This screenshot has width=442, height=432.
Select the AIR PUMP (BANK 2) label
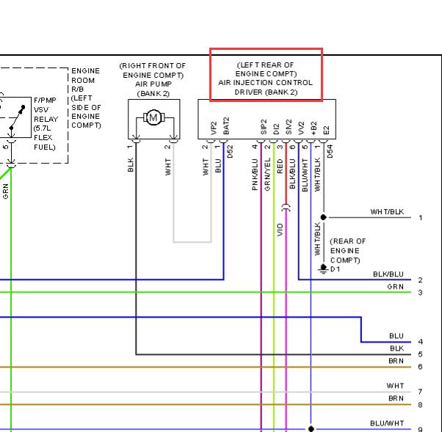(153, 89)
